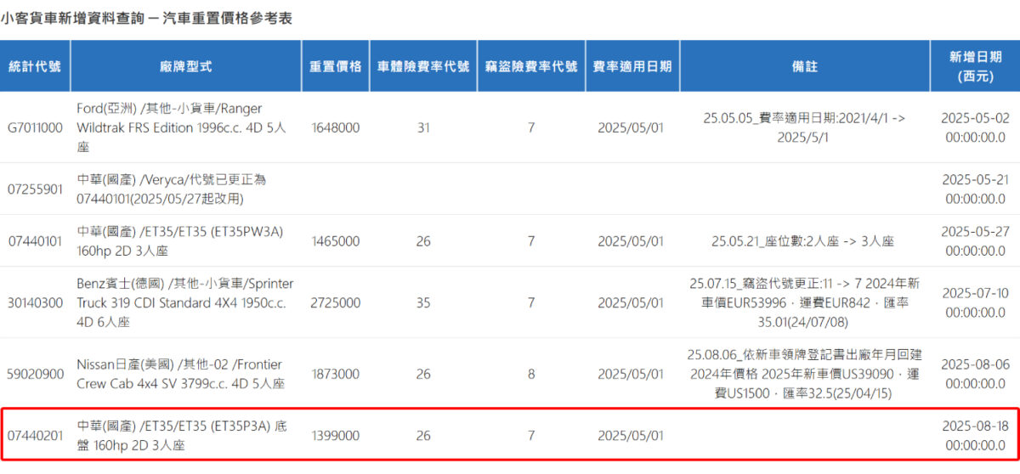Select the 竊盜險費率代號 column header
The height and width of the screenshot is (474, 1020).
(531, 66)
